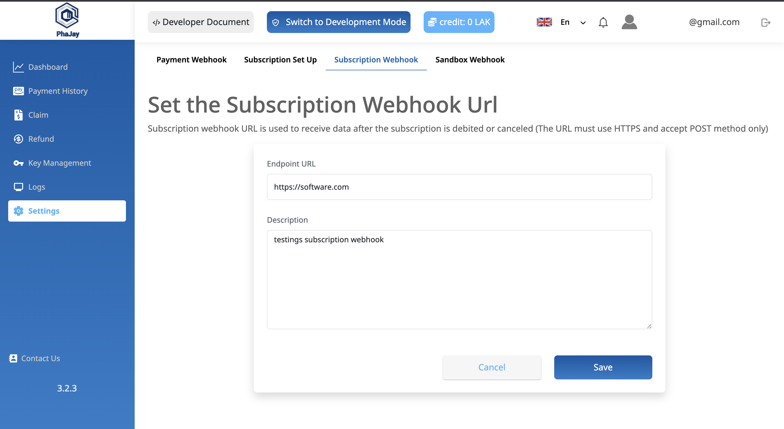784x429 pixels.
Task: Open Subscription Set Up tab
Action: coord(280,60)
